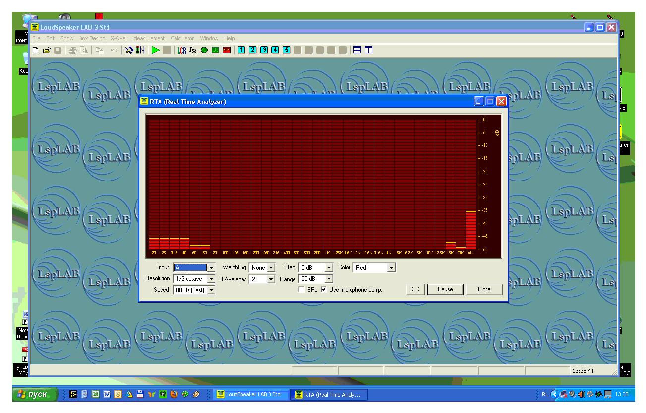Click the red RTA analyzer toolbar icon
The image size is (646, 413).
point(227,50)
